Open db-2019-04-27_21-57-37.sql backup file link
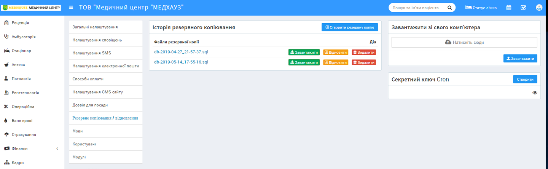The image size is (548, 169). click(x=181, y=52)
